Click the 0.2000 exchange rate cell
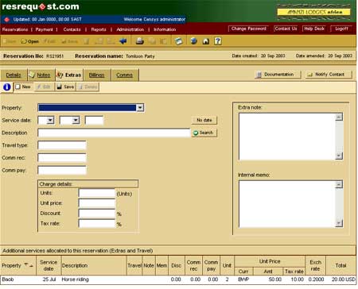The width and height of the screenshot is (358, 289). [x=316, y=279]
